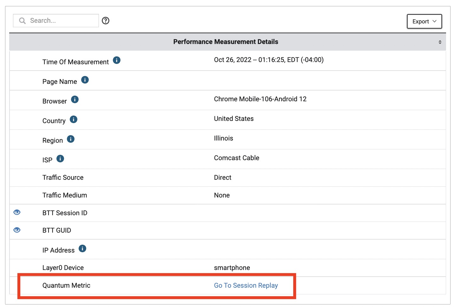Click the Browser label

(55, 101)
